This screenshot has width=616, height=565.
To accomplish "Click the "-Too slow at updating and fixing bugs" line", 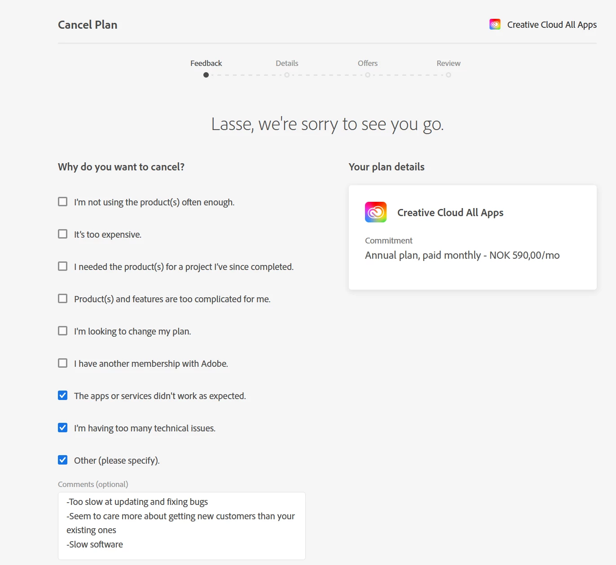I will click(137, 502).
